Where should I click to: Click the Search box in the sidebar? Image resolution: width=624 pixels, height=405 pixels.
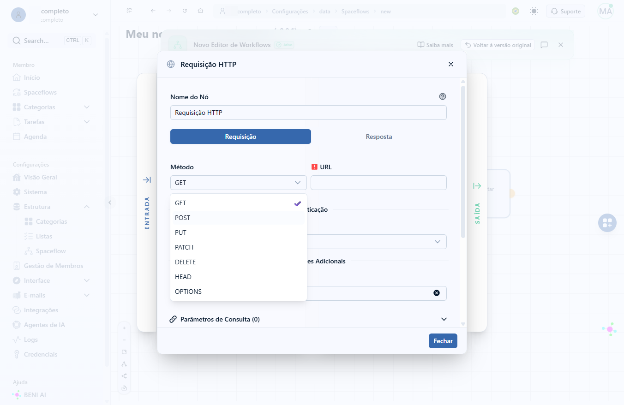[x=52, y=41]
